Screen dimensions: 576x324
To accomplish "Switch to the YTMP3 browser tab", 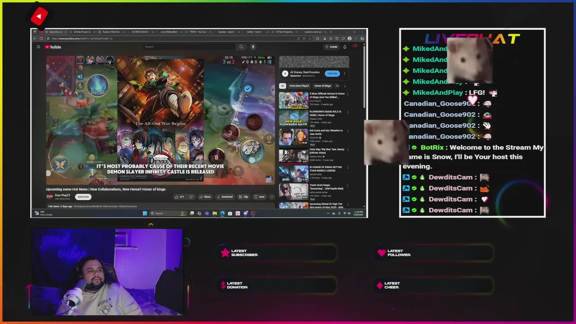I will 197,32.
